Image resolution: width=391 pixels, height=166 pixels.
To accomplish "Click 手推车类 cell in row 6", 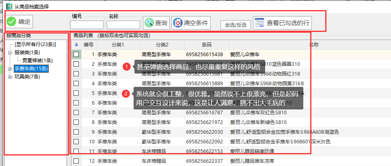I will click(x=107, y=103).
